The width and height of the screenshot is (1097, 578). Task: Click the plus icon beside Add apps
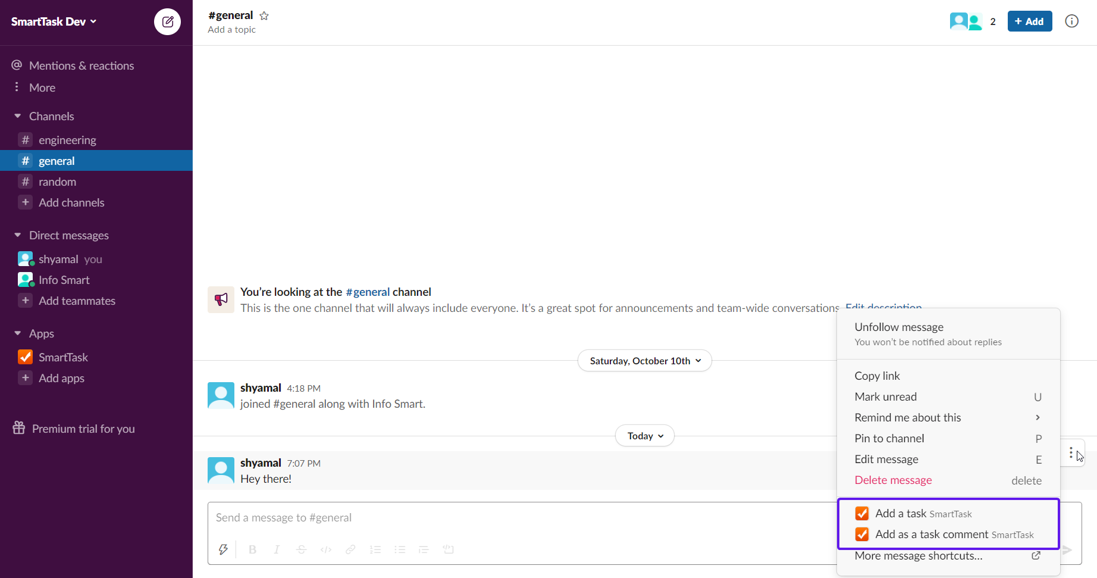point(26,378)
